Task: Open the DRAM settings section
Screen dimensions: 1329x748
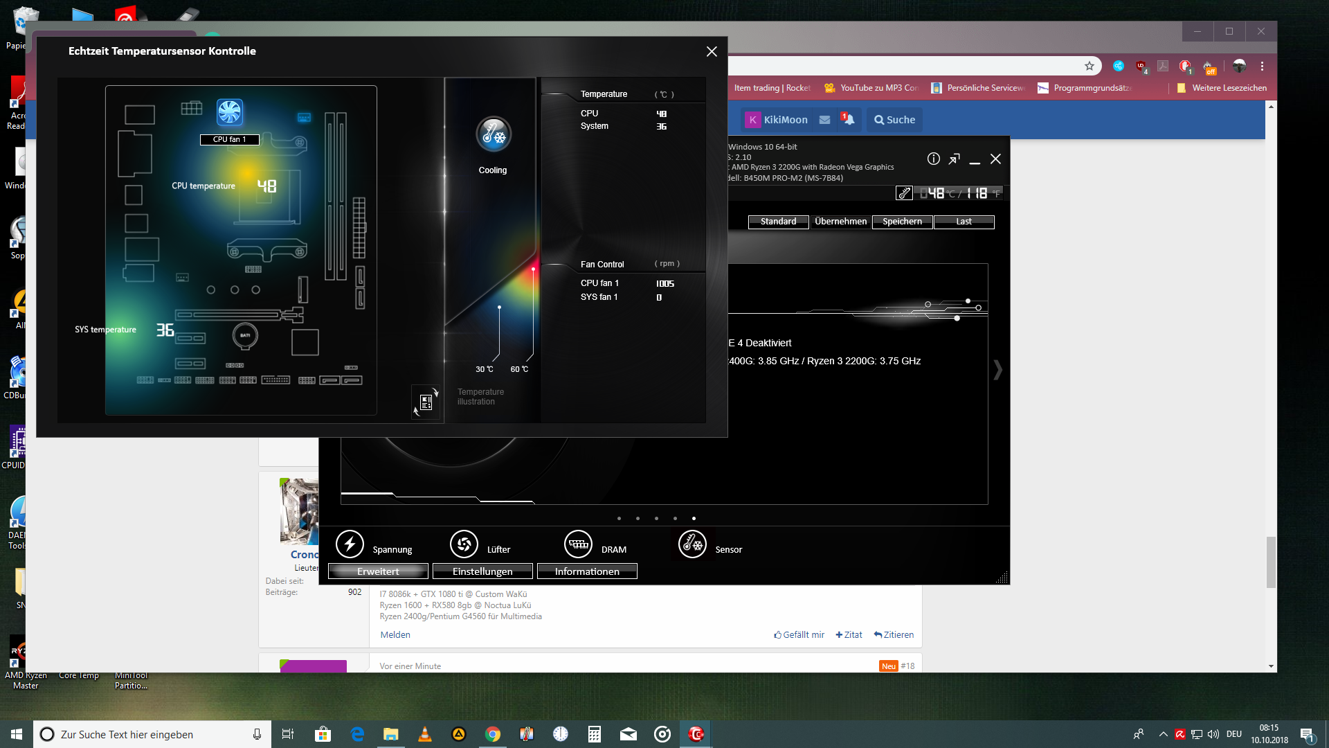Action: [579, 544]
